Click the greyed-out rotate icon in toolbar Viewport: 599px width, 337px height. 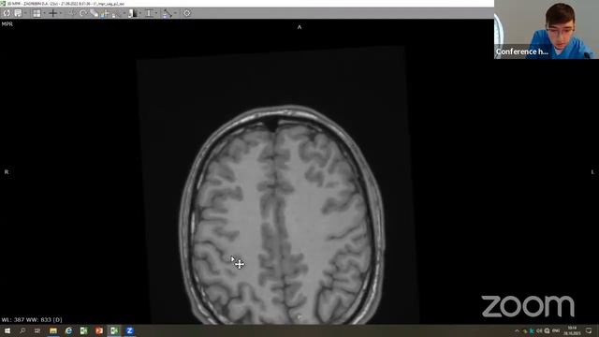(71, 13)
